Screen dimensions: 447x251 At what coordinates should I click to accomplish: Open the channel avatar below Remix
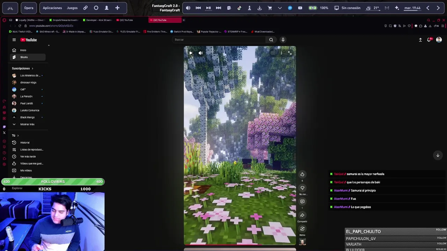pos(302,242)
